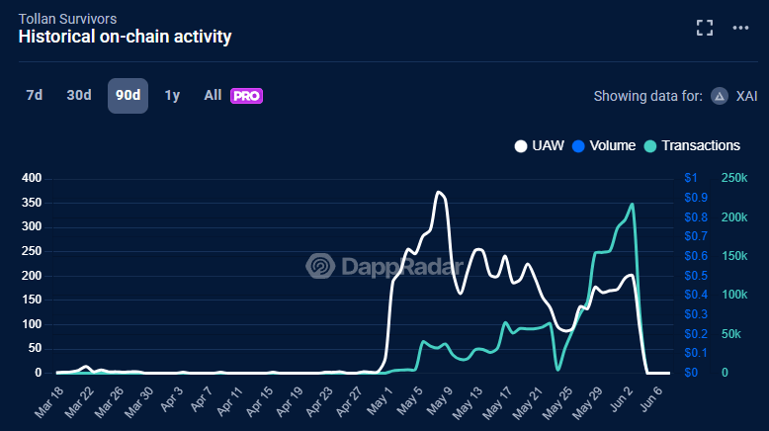
Task: Open the three-dot more options menu
Action: coord(740,28)
